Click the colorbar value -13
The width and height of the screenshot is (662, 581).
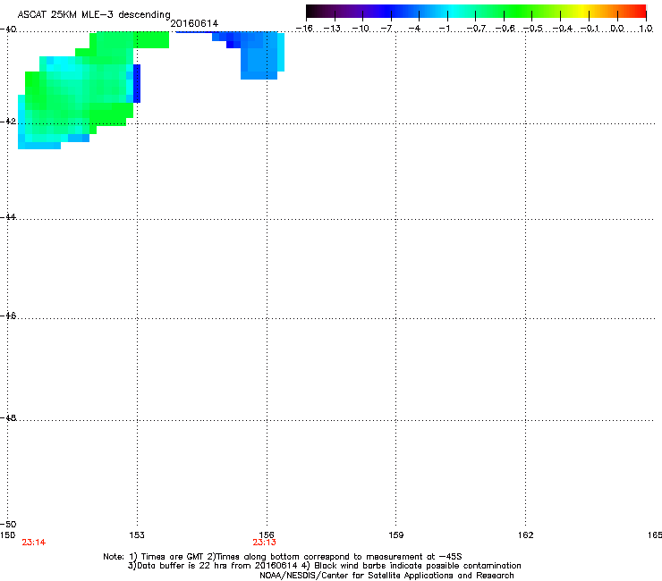[332, 29]
